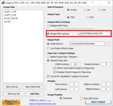Click Remove Sel button
This screenshot has width=113, height=106.
click(x=14, y=94)
